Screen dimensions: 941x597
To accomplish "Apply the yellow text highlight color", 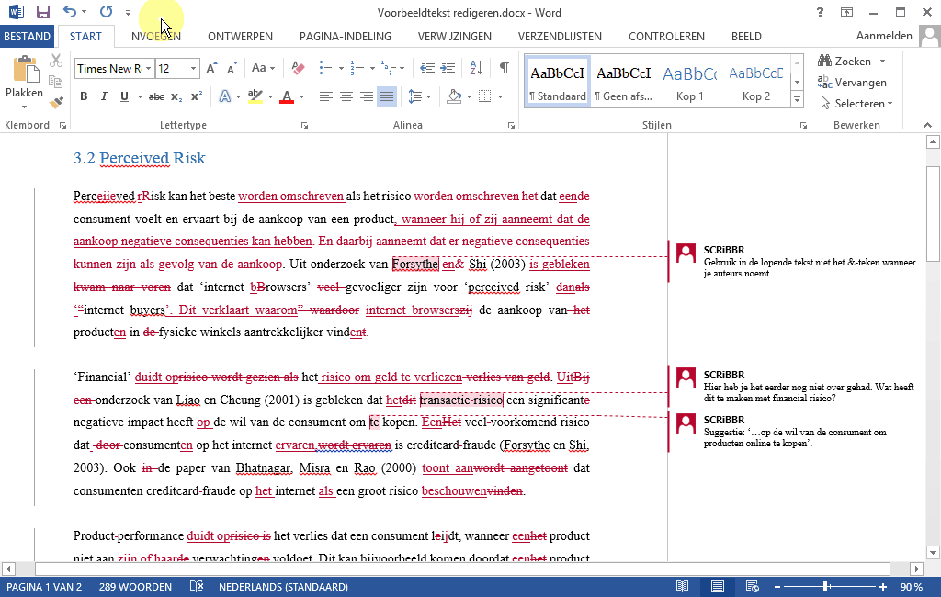I will 255,96.
